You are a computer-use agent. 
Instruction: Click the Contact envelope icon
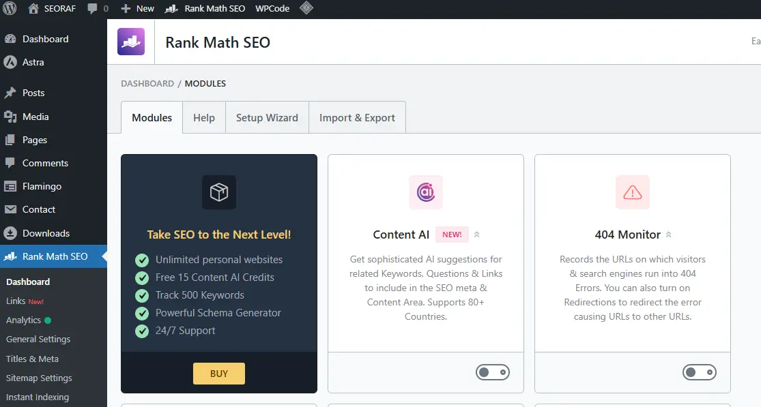pyautogui.click(x=10, y=209)
